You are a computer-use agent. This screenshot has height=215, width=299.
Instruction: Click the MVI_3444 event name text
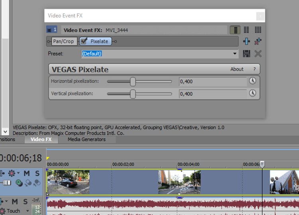point(117,30)
